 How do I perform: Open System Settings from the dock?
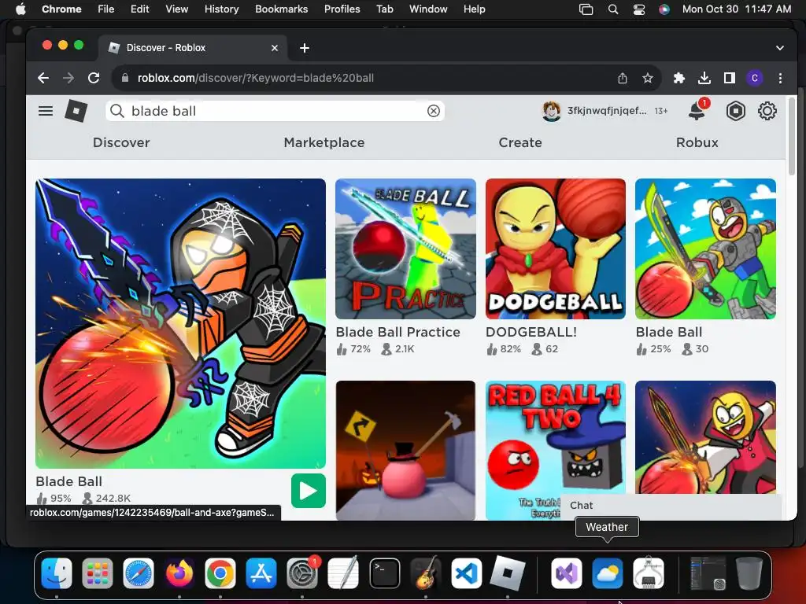pyautogui.click(x=302, y=573)
